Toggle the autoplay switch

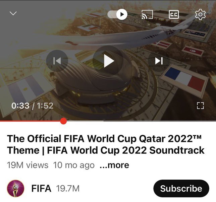(117, 14)
